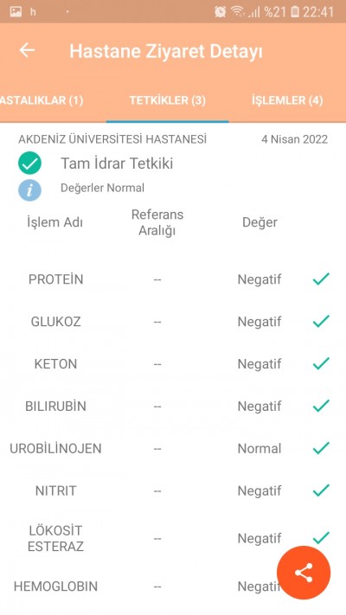Switch to the HASTALIKLAR (1) tab
Viewport: 346px width, 615px height.
point(42,100)
